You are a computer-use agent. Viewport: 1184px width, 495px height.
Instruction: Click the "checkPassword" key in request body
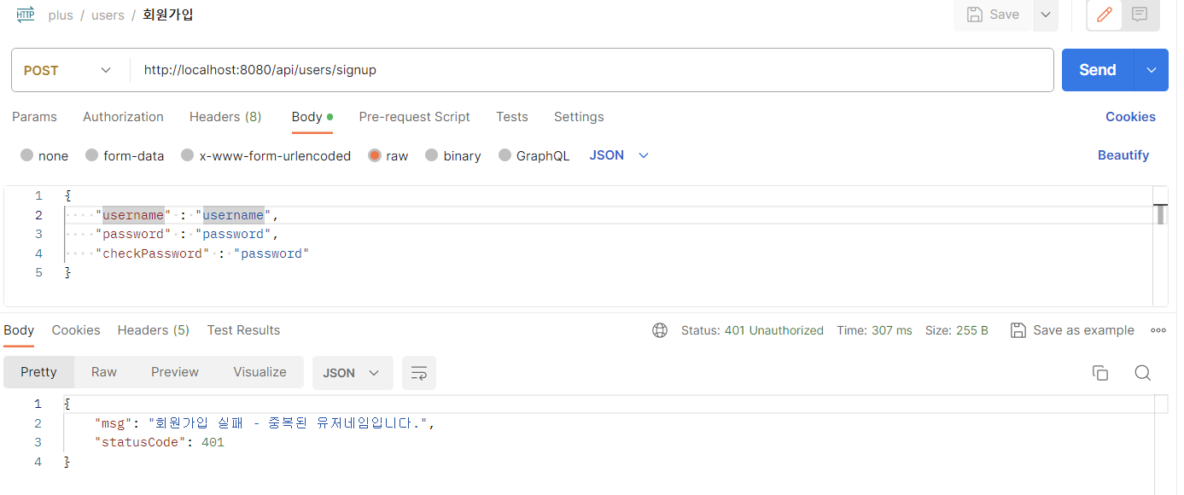coord(152,253)
